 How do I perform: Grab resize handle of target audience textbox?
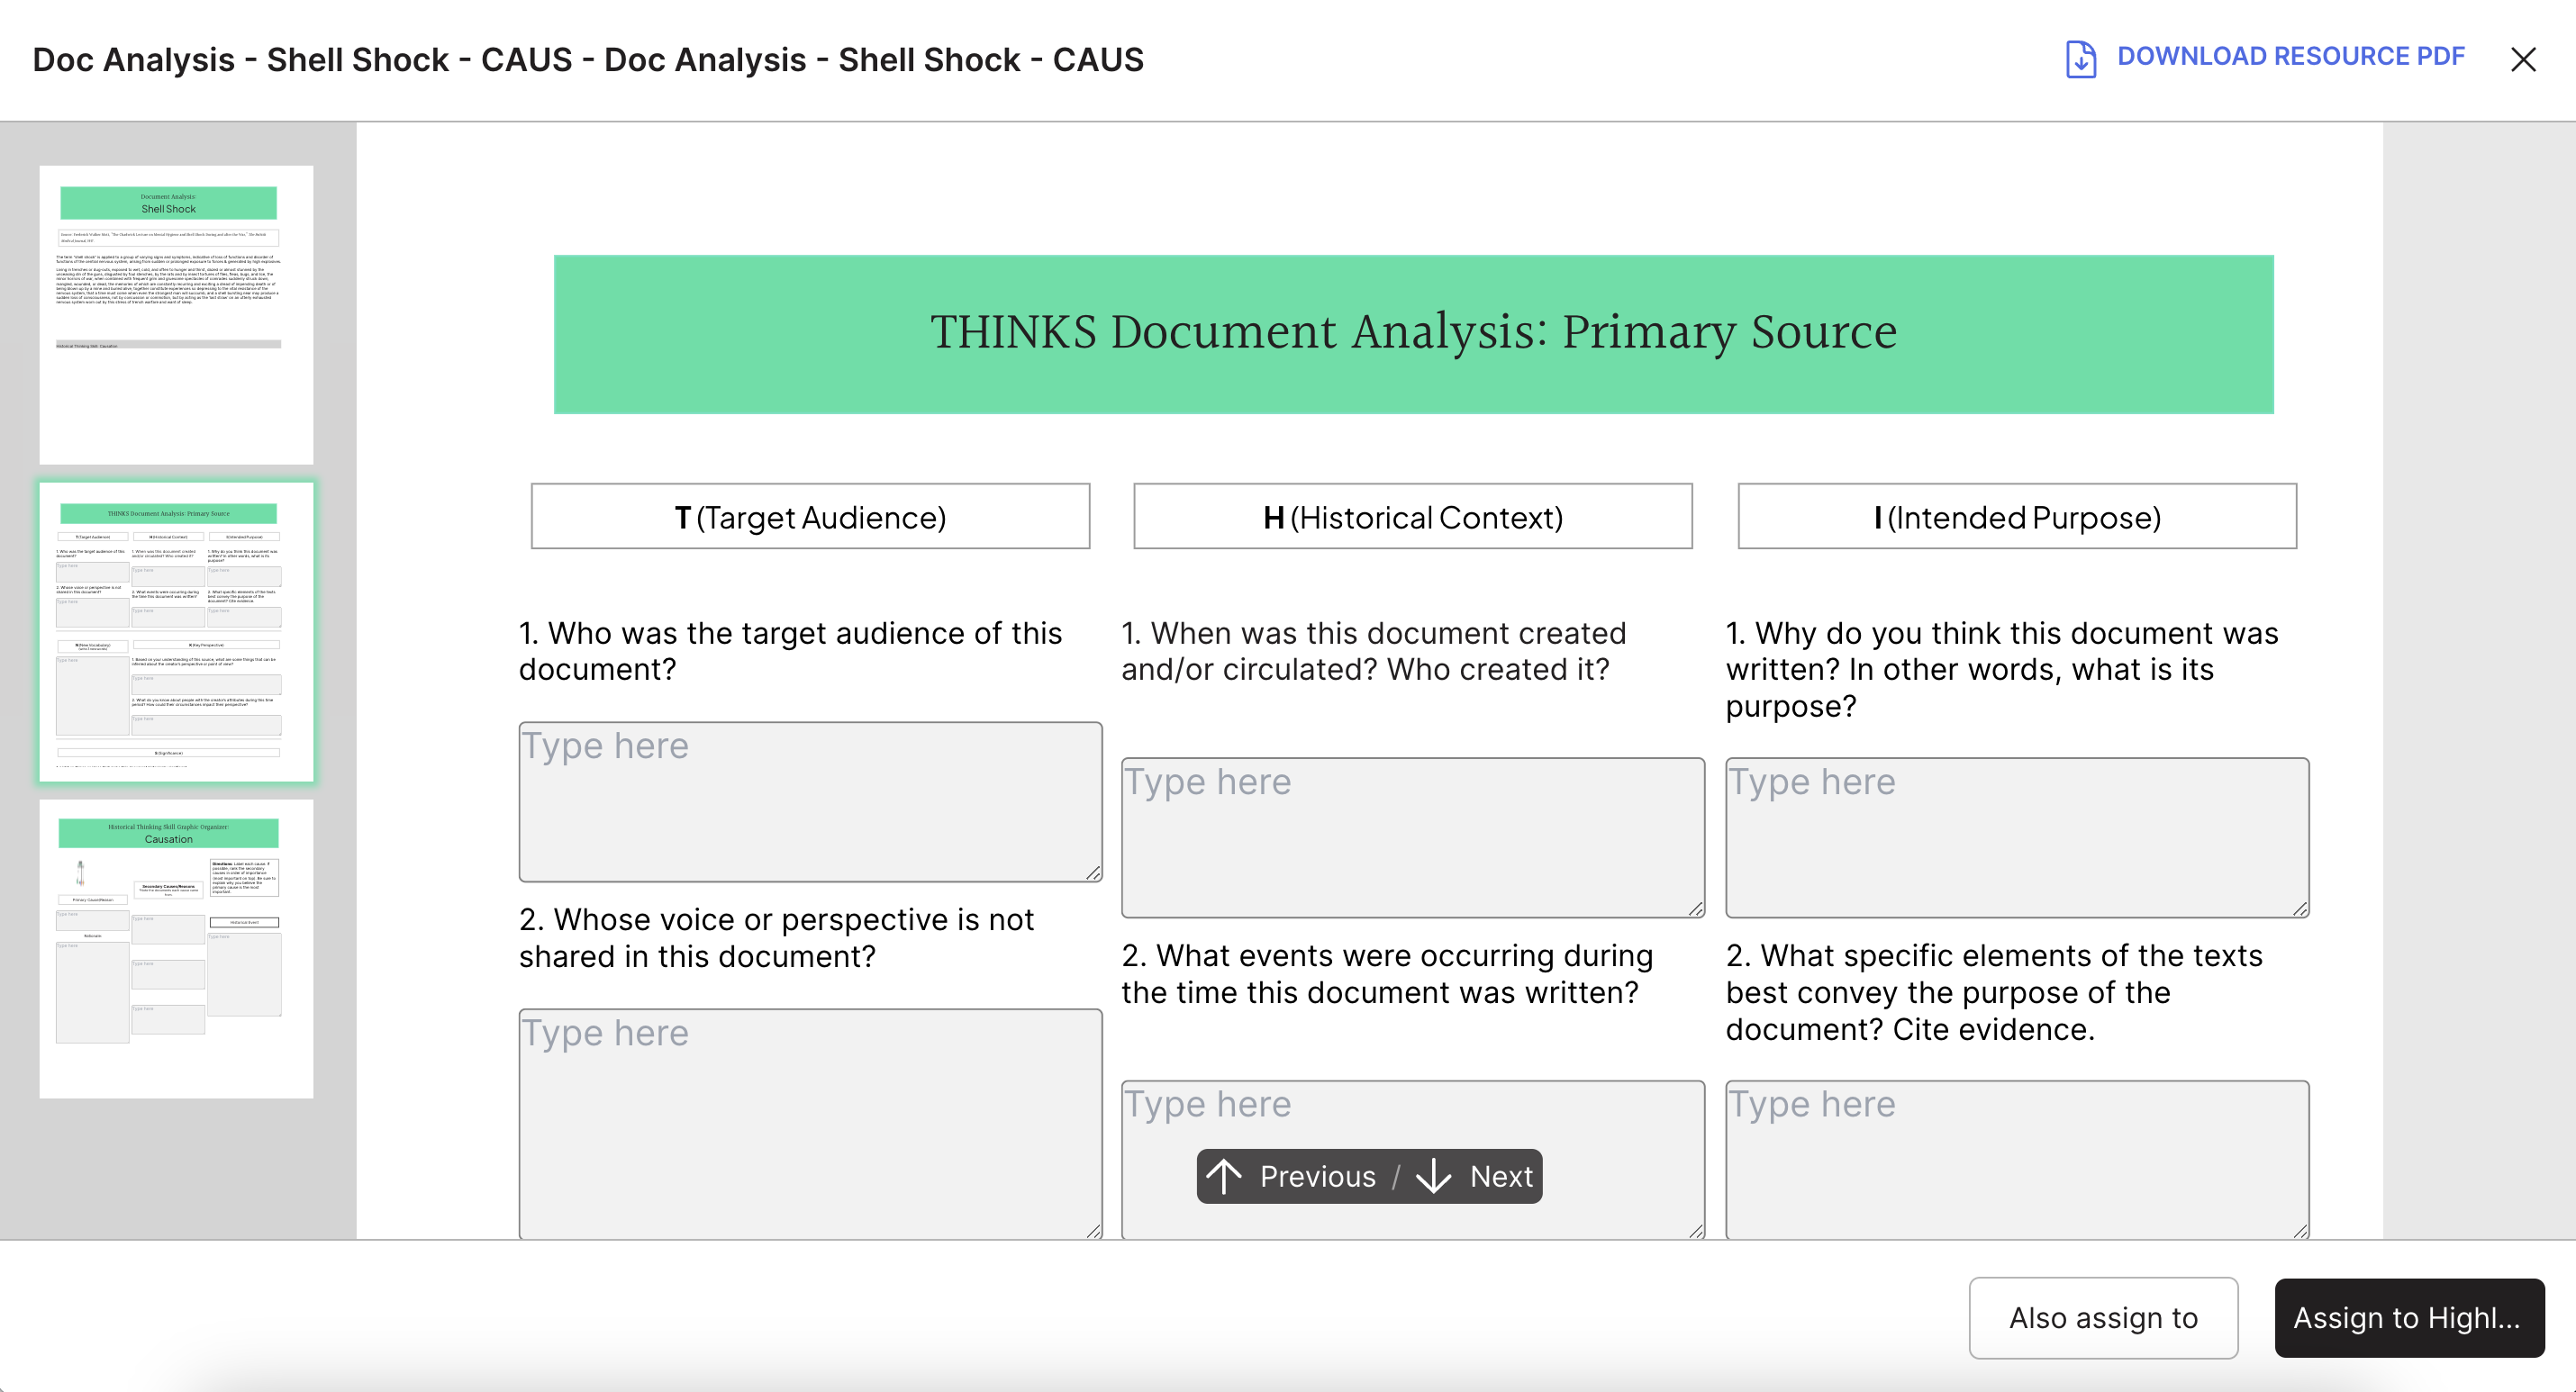(1093, 873)
